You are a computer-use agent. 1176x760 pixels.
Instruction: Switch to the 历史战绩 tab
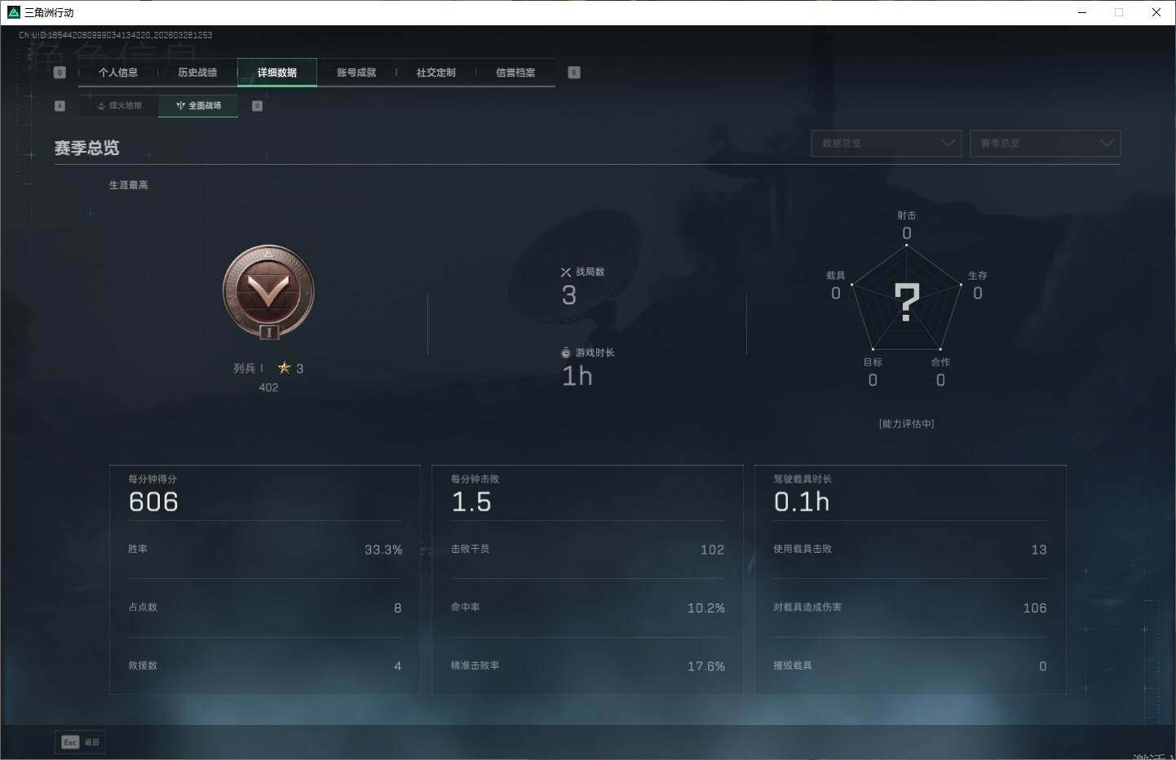[x=197, y=73]
